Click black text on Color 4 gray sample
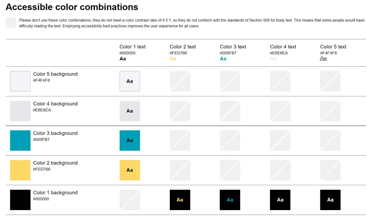Screen dimensions: 367x218 pyautogui.click(x=130, y=111)
